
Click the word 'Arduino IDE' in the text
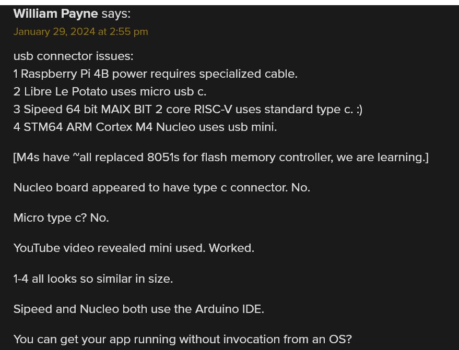pos(230,309)
